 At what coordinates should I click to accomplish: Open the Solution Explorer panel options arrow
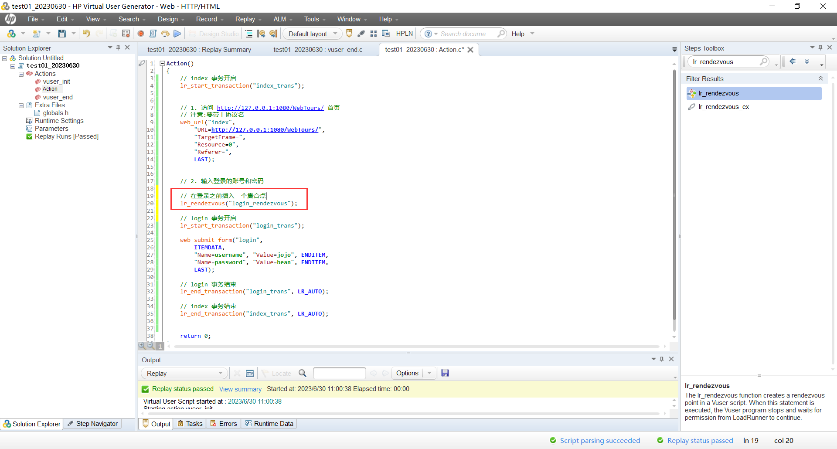pos(110,48)
